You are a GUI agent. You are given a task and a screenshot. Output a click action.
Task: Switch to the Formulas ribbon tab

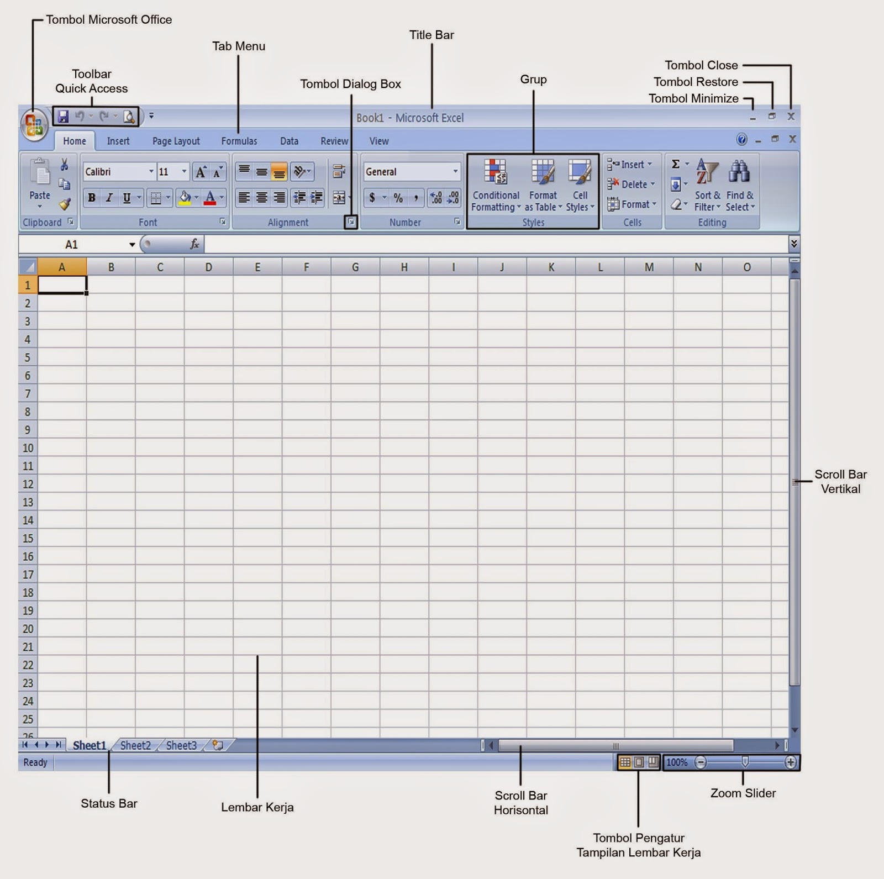[x=239, y=141]
